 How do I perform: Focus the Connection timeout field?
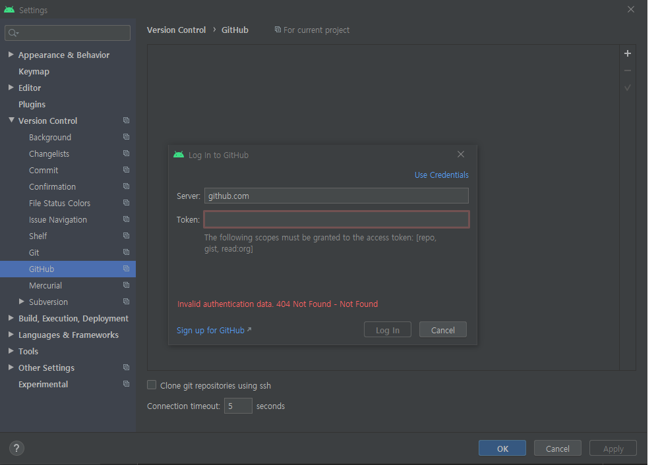pyautogui.click(x=238, y=406)
